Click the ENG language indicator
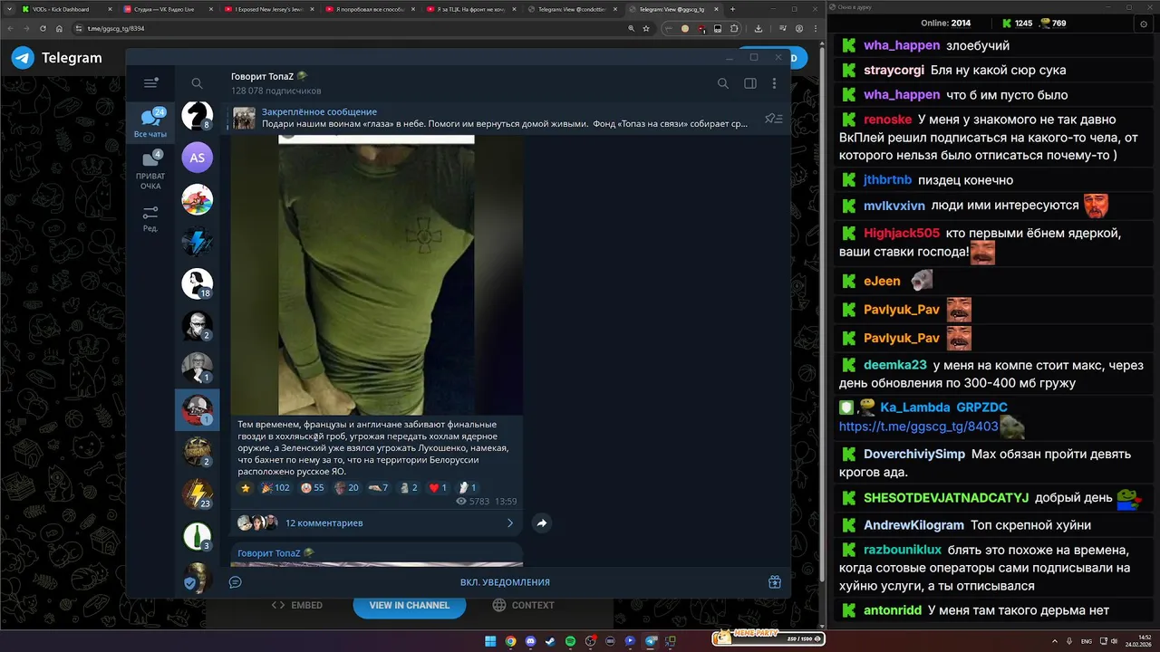Screen dimensions: 1160x652 [1087, 641]
